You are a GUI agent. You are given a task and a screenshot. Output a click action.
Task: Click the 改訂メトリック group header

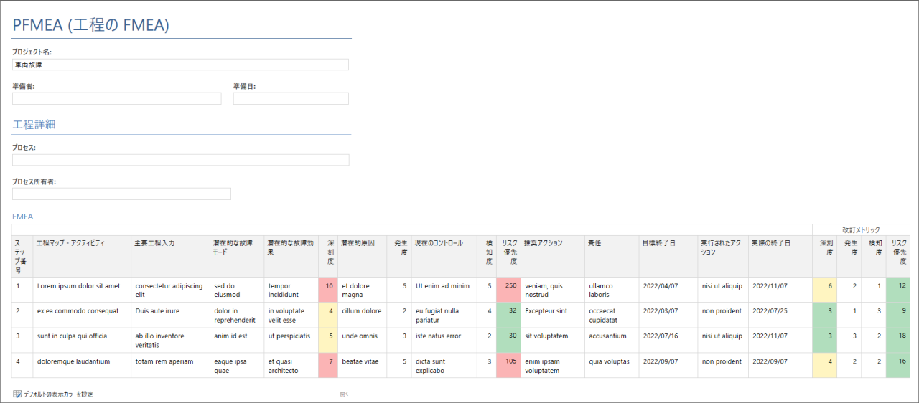(x=860, y=229)
